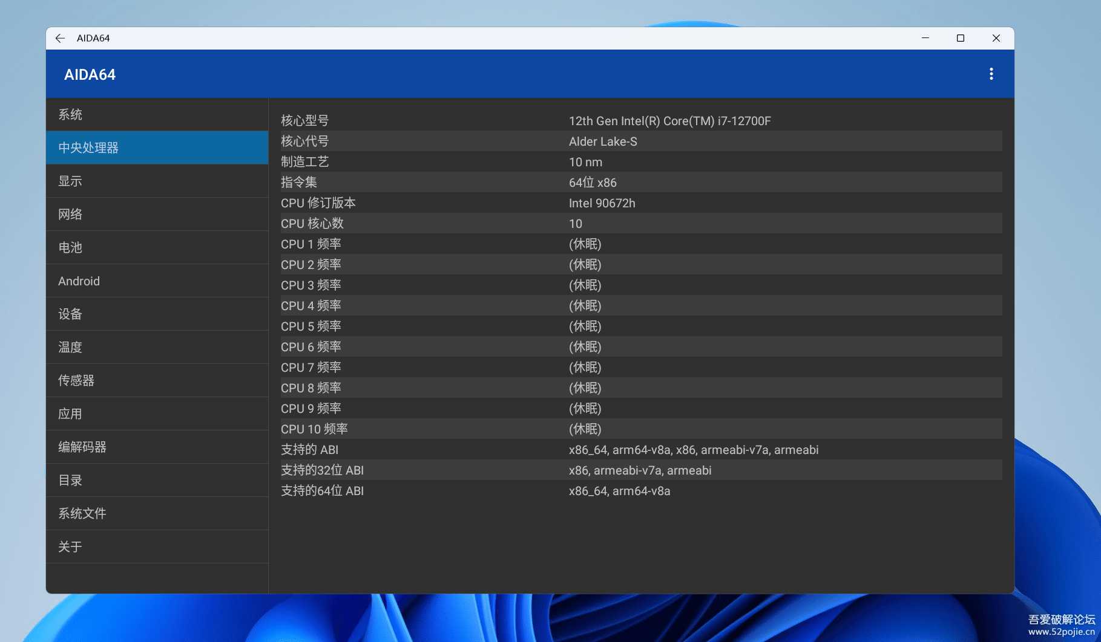Open the 编解码器 (Codecs) section
The height and width of the screenshot is (642, 1101).
pyautogui.click(x=82, y=447)
